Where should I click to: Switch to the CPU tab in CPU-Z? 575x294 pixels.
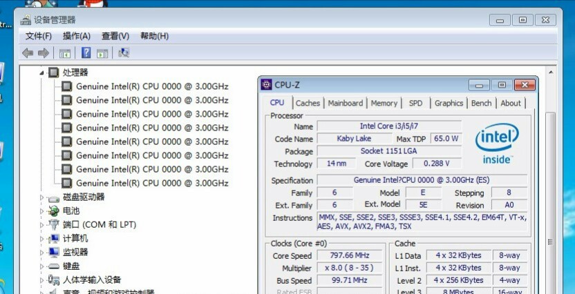coord(277,103)
